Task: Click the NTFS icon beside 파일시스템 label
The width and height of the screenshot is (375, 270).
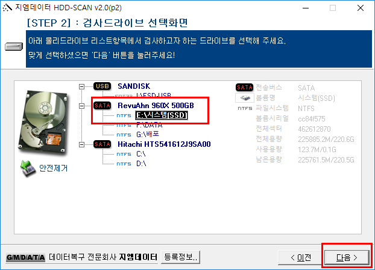Action: click(245, 109)
